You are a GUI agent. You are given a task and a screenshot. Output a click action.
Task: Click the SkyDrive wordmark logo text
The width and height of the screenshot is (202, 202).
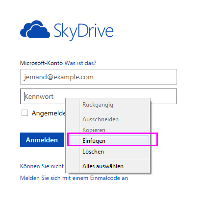[83, 32]
